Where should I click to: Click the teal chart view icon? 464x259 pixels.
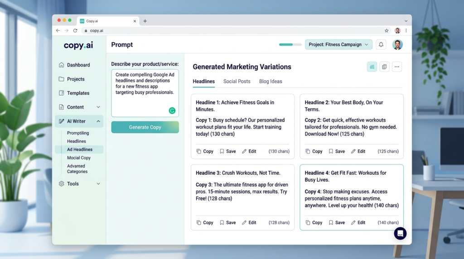372,67
